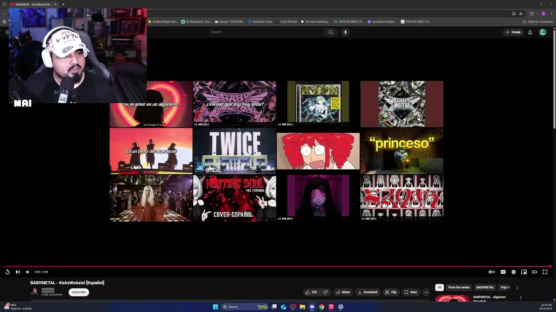The width and height of the screenshot is (556, 312).
Task: Open Todos los marcadores folder
Action: [537, 22]
